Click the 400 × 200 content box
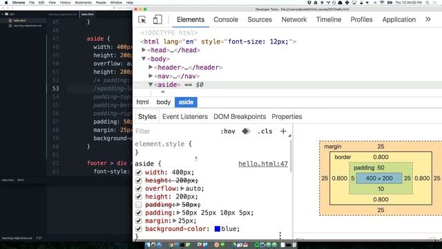The height and width of the screenshot is (249, 442). pyautogui.click(x=379, y=178)
